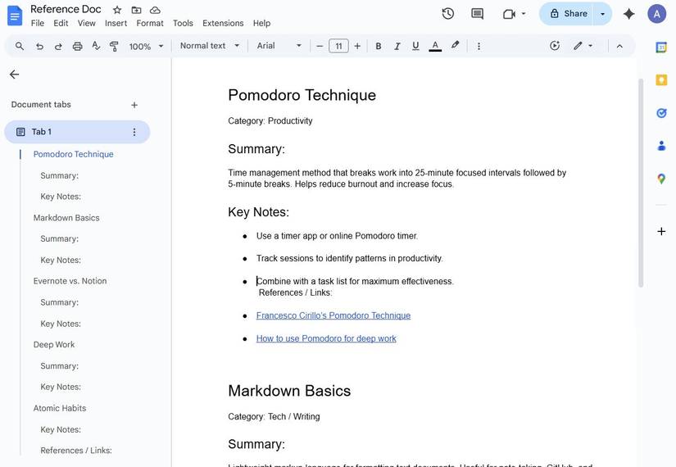Toggle bold formatting
Screen dimensions: 676x467
[x=378, y=46]
